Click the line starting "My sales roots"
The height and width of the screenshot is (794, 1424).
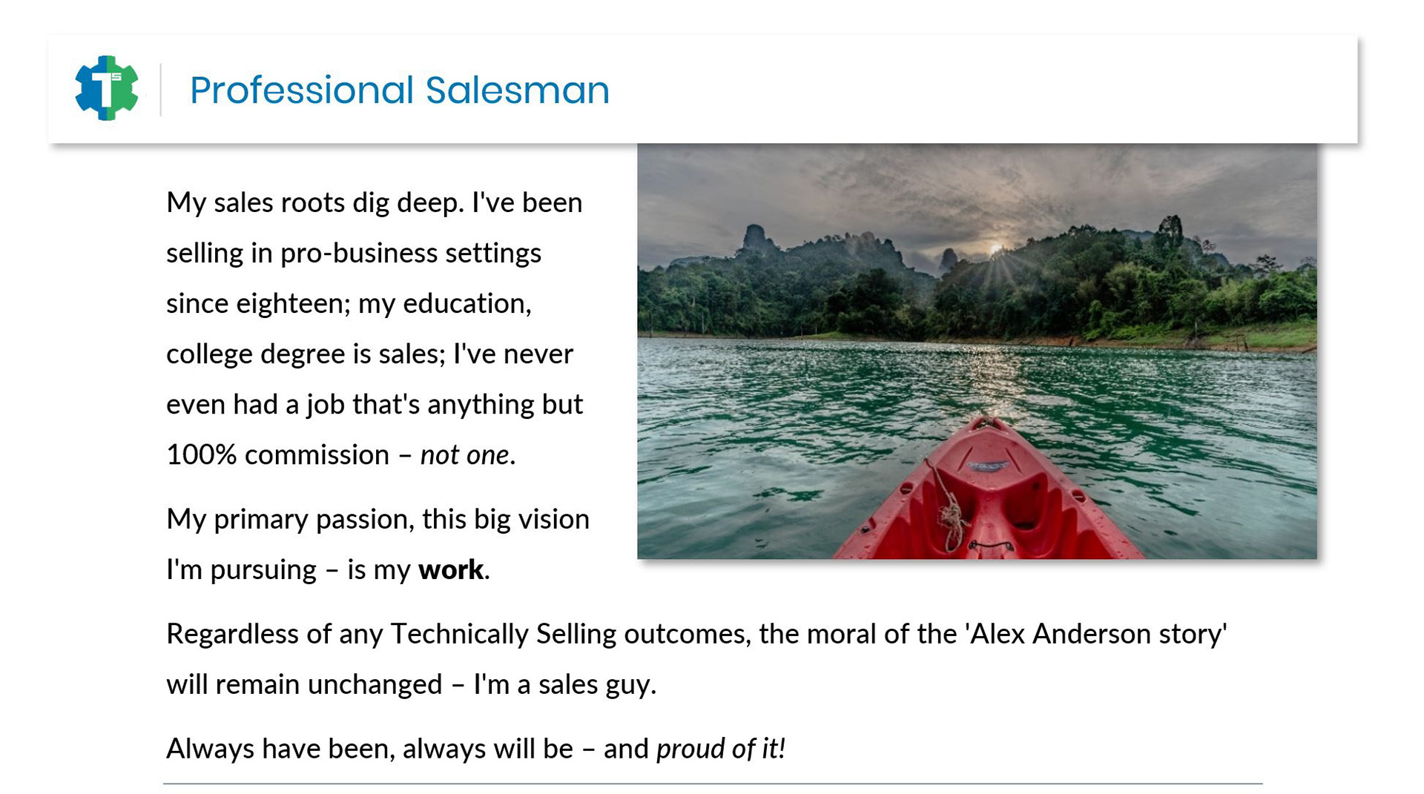[374, 203]
